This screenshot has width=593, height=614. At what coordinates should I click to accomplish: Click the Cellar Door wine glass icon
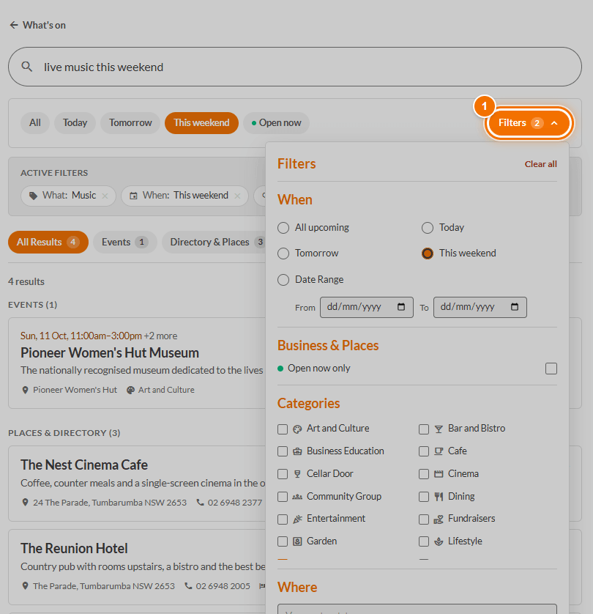[x=297, y=474]
